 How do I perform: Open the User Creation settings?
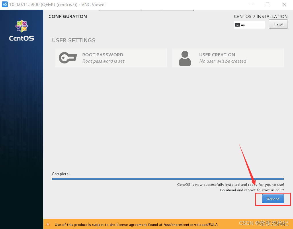tap(228, 58)
